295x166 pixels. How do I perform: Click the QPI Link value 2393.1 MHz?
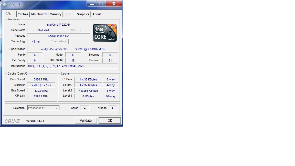(x=41, y=97)
